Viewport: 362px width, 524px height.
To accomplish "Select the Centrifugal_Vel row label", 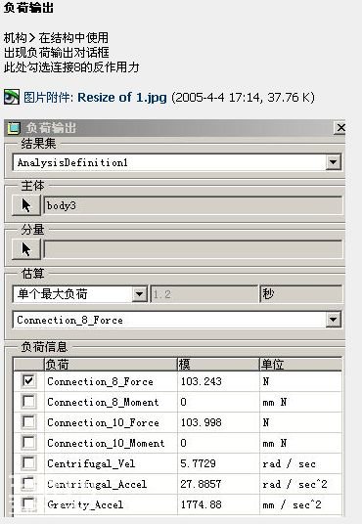I will click(91, 463).
